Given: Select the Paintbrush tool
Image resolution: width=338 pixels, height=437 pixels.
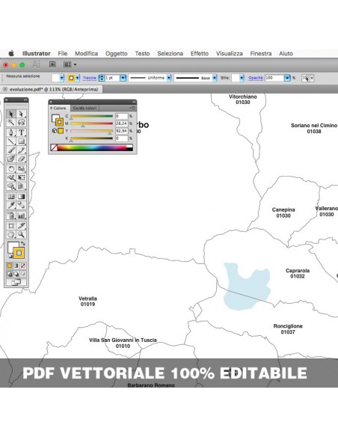Looking at the screenshot, I should coord(11,150).
